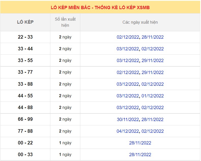Image resolution: width=201 pixels, height=161 pixels.
Task: Open 28/11/2022 in the 66 - 99 row
Action: click(152, 120)
